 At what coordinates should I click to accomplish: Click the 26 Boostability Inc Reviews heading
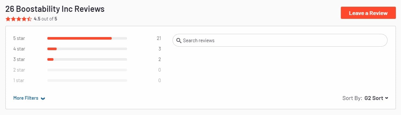point(55,9)
